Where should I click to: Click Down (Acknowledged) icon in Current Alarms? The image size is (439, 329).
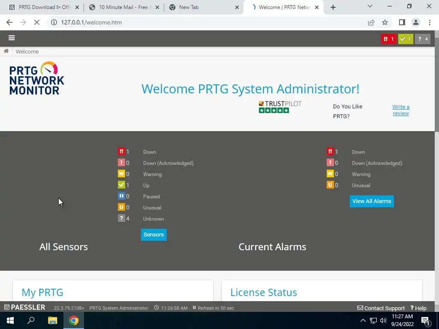(x=330, y=162)
